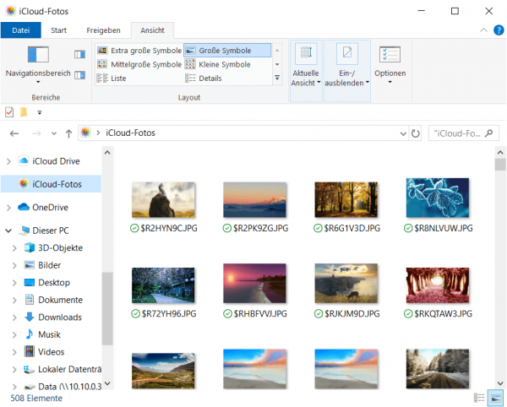Expand iCloud Drive in navigation pane
Screen dimensions: 507x407
tap(9, 161)
